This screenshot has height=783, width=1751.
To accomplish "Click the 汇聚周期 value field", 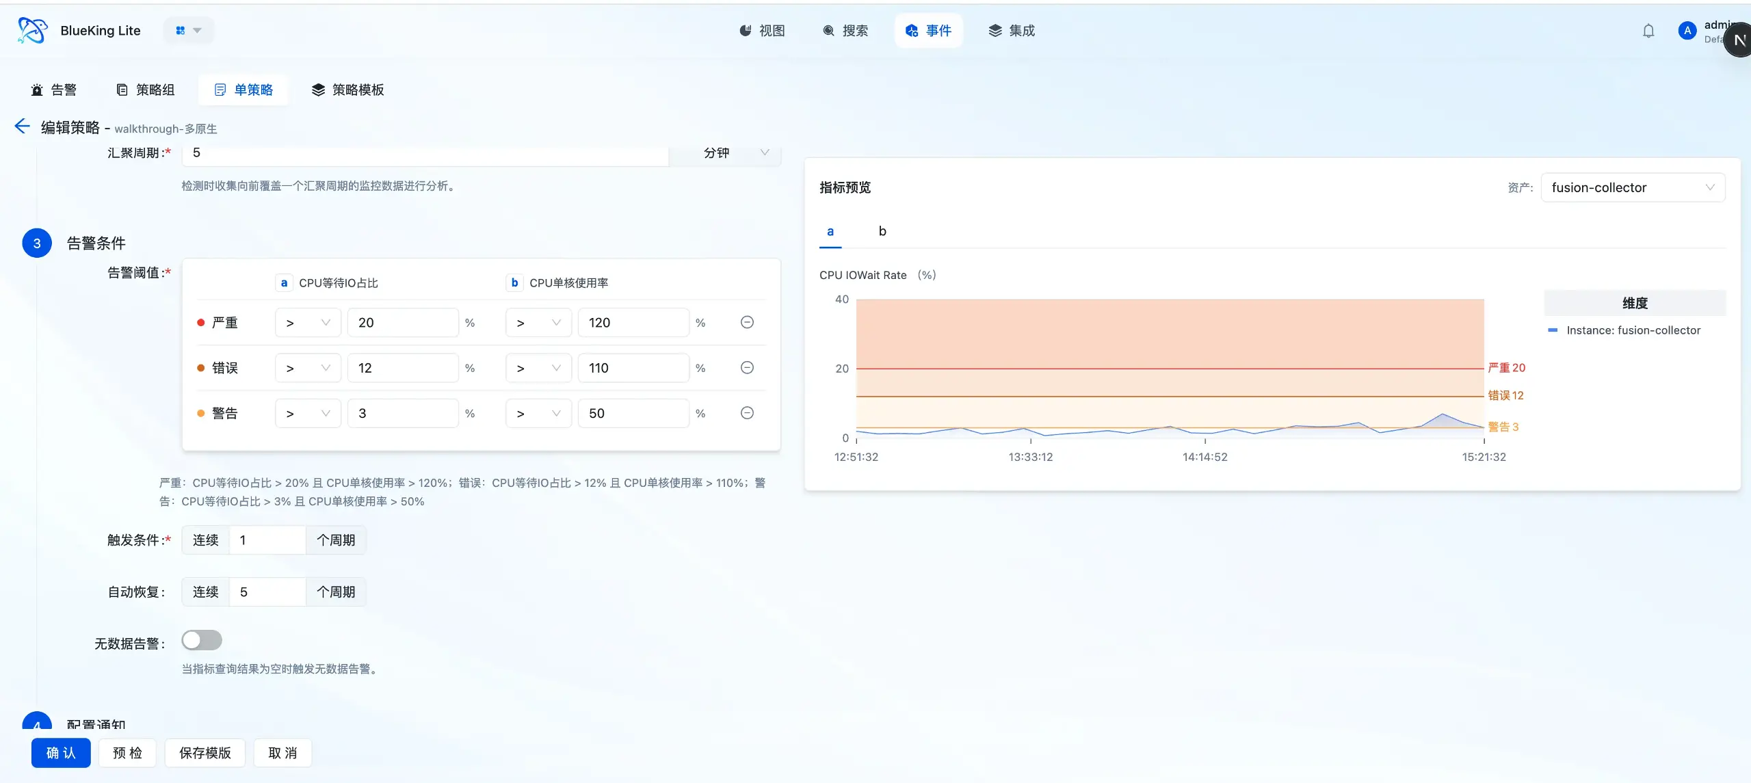I will pyautogui.click(x=425, y=153).
